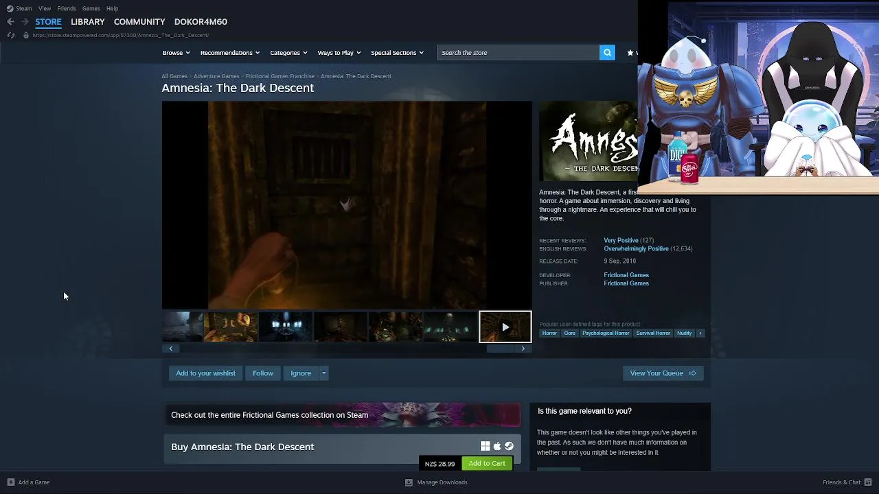Expand the arrow next to Ignore
The height and width of the screenshot is (494, 879).
(323, 373)
